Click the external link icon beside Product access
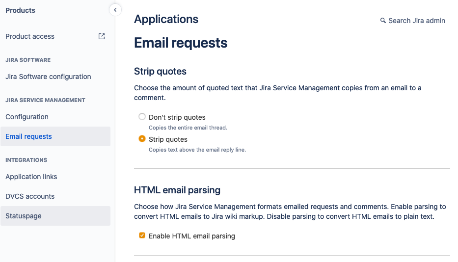 (102, 36)
